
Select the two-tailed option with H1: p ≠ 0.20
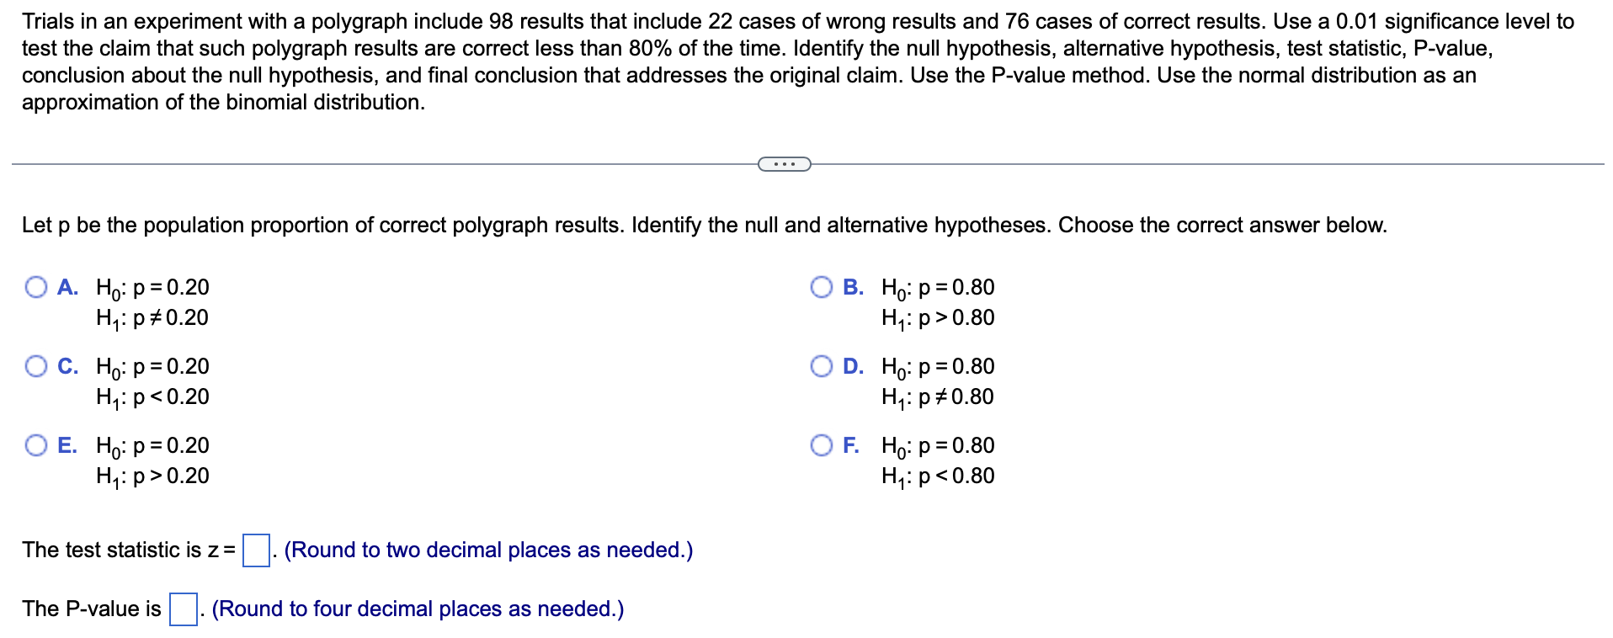35,288
